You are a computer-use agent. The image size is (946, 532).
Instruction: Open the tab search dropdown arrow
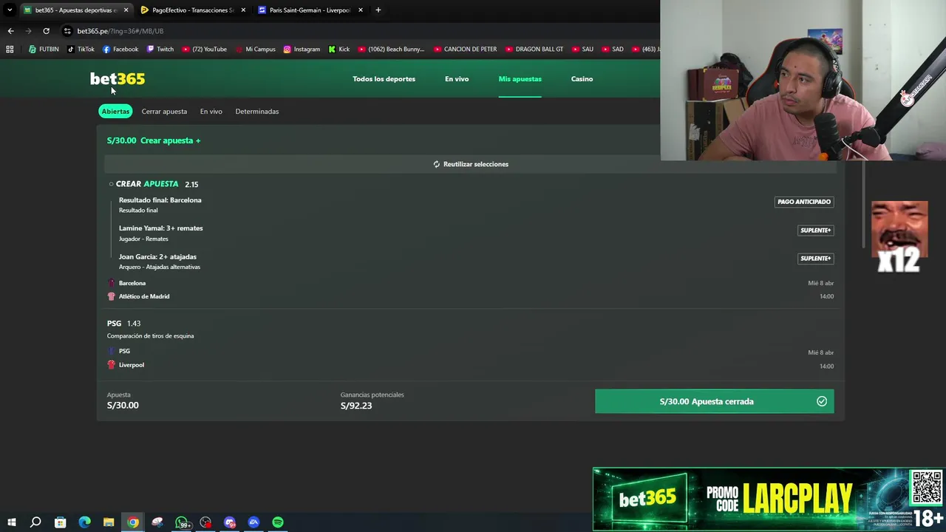tap(10, 10)
